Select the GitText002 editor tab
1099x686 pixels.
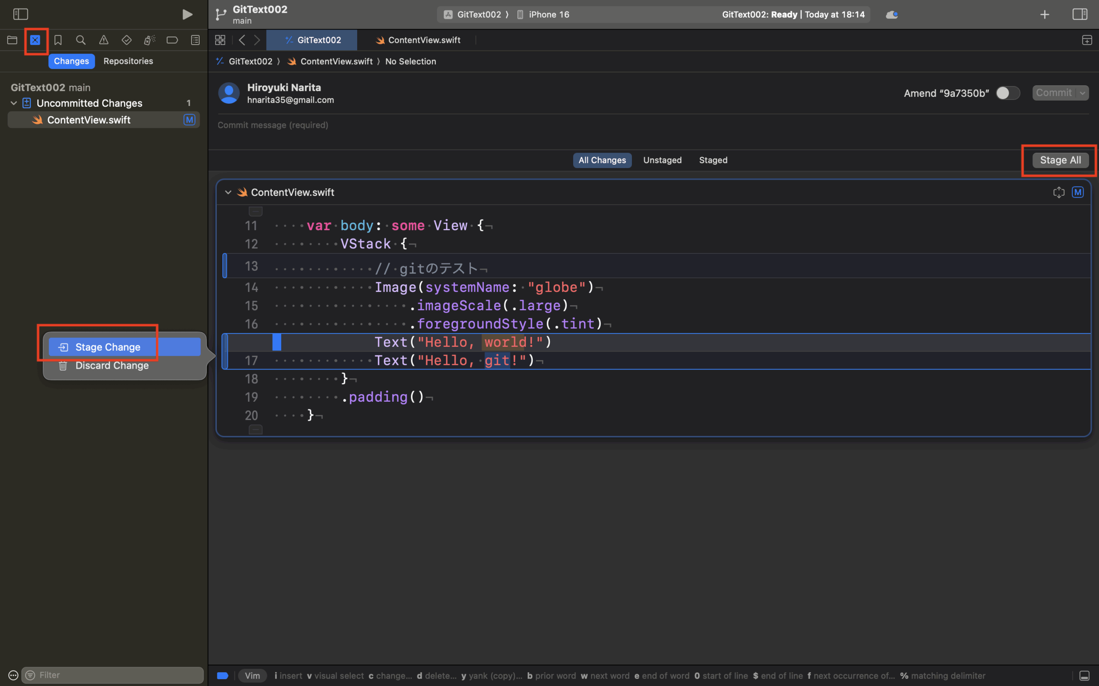pyautogui.click(x=312, y=40)
